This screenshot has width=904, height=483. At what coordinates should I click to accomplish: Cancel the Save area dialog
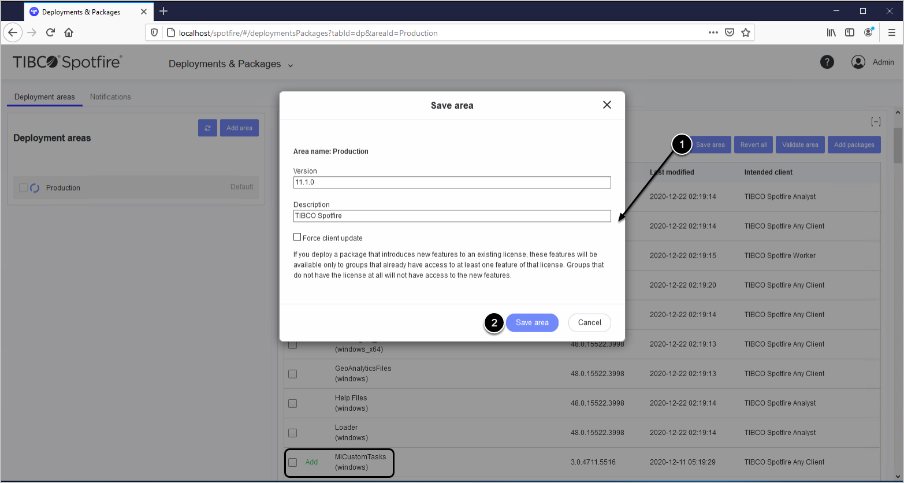[589, 322]
